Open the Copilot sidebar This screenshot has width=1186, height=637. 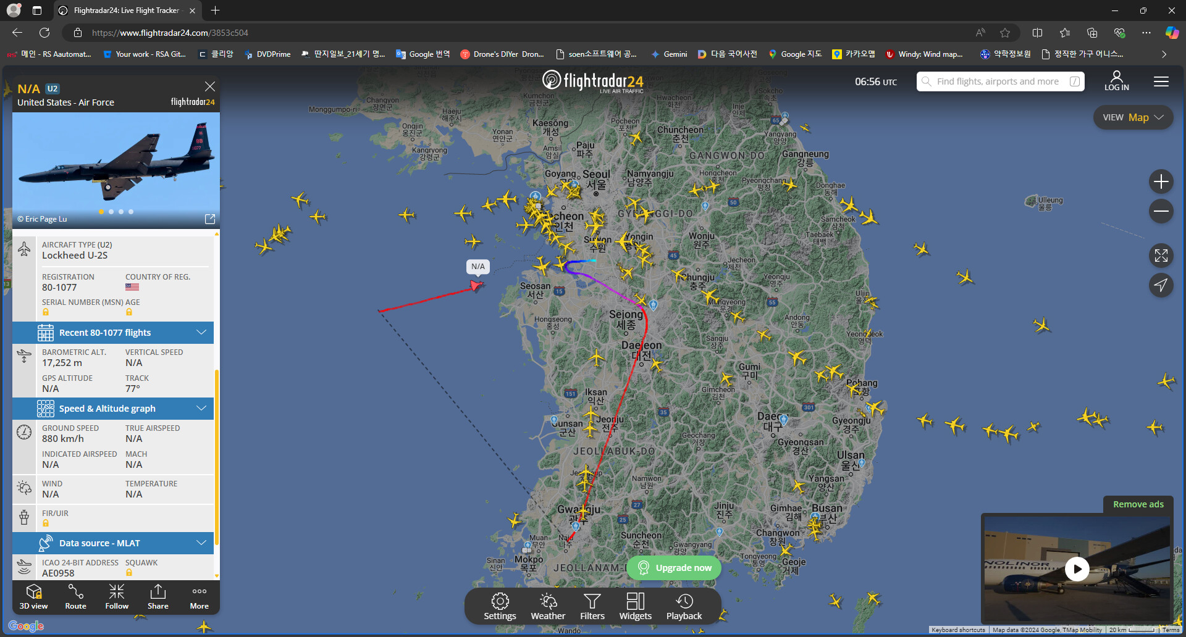[x=1172, y=33]
